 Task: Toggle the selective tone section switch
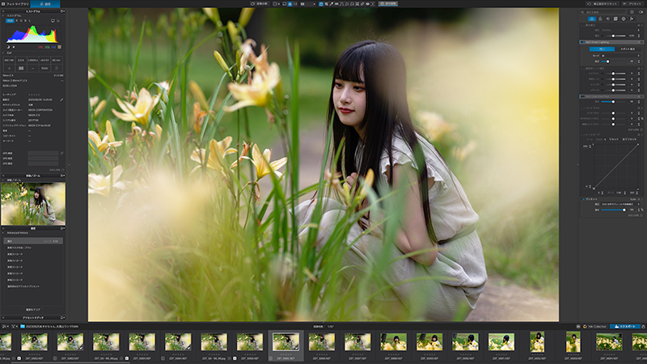pyautogui.click(x=582, y=68)
